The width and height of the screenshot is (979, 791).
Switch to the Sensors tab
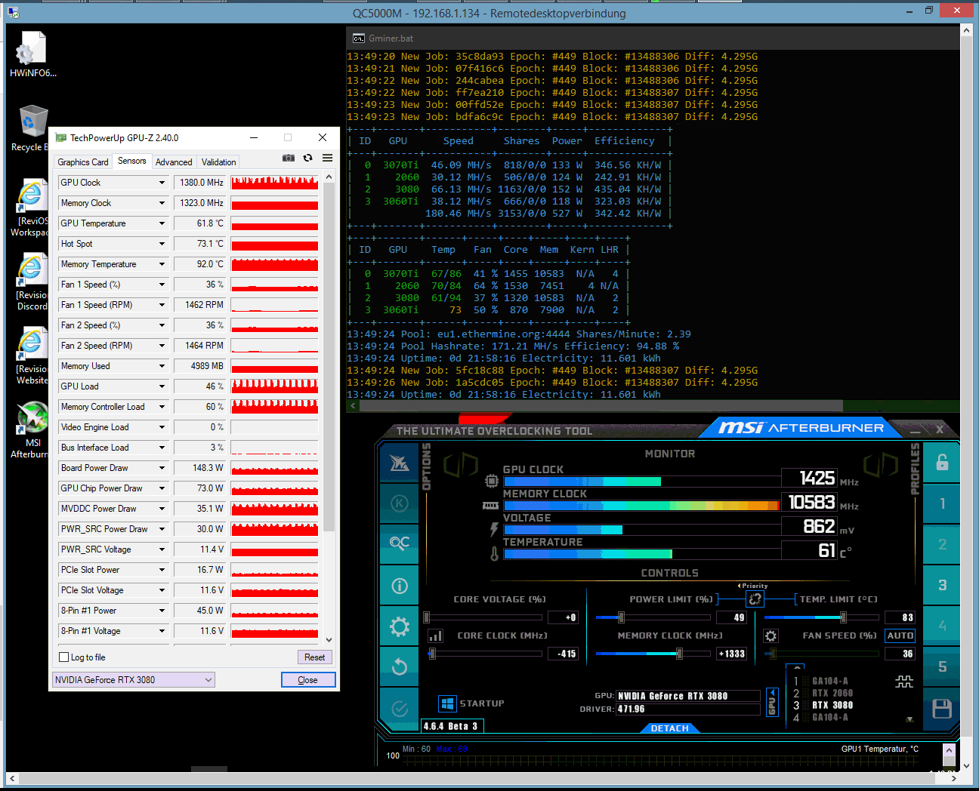click(132, 162)
